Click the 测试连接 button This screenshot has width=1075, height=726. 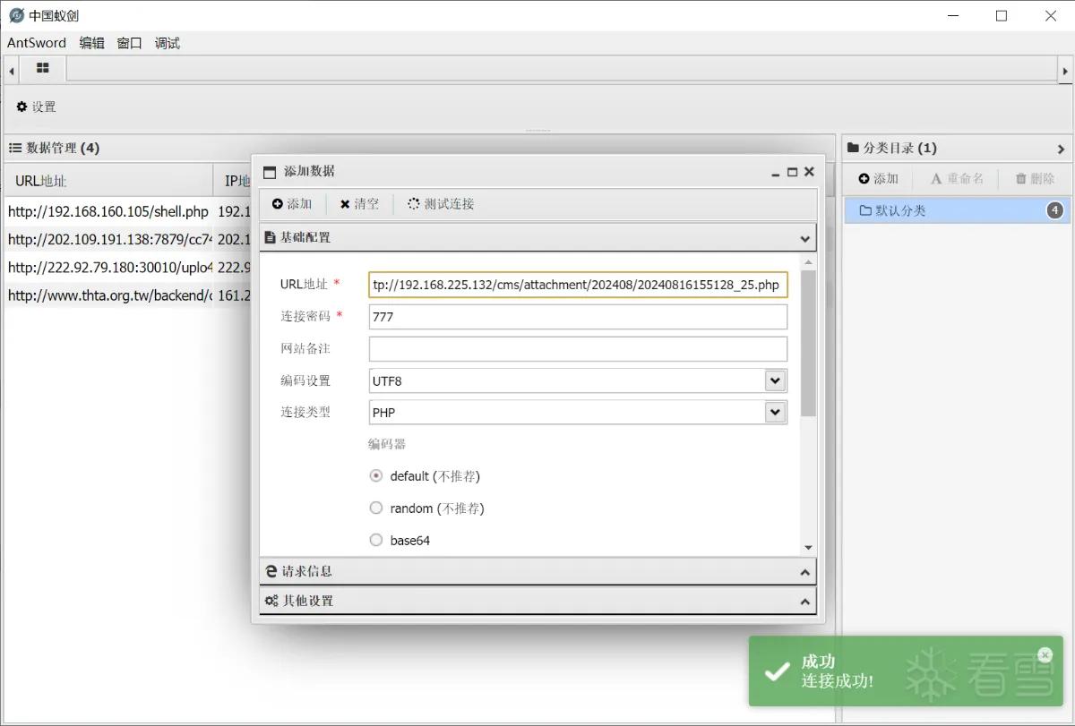441,204
